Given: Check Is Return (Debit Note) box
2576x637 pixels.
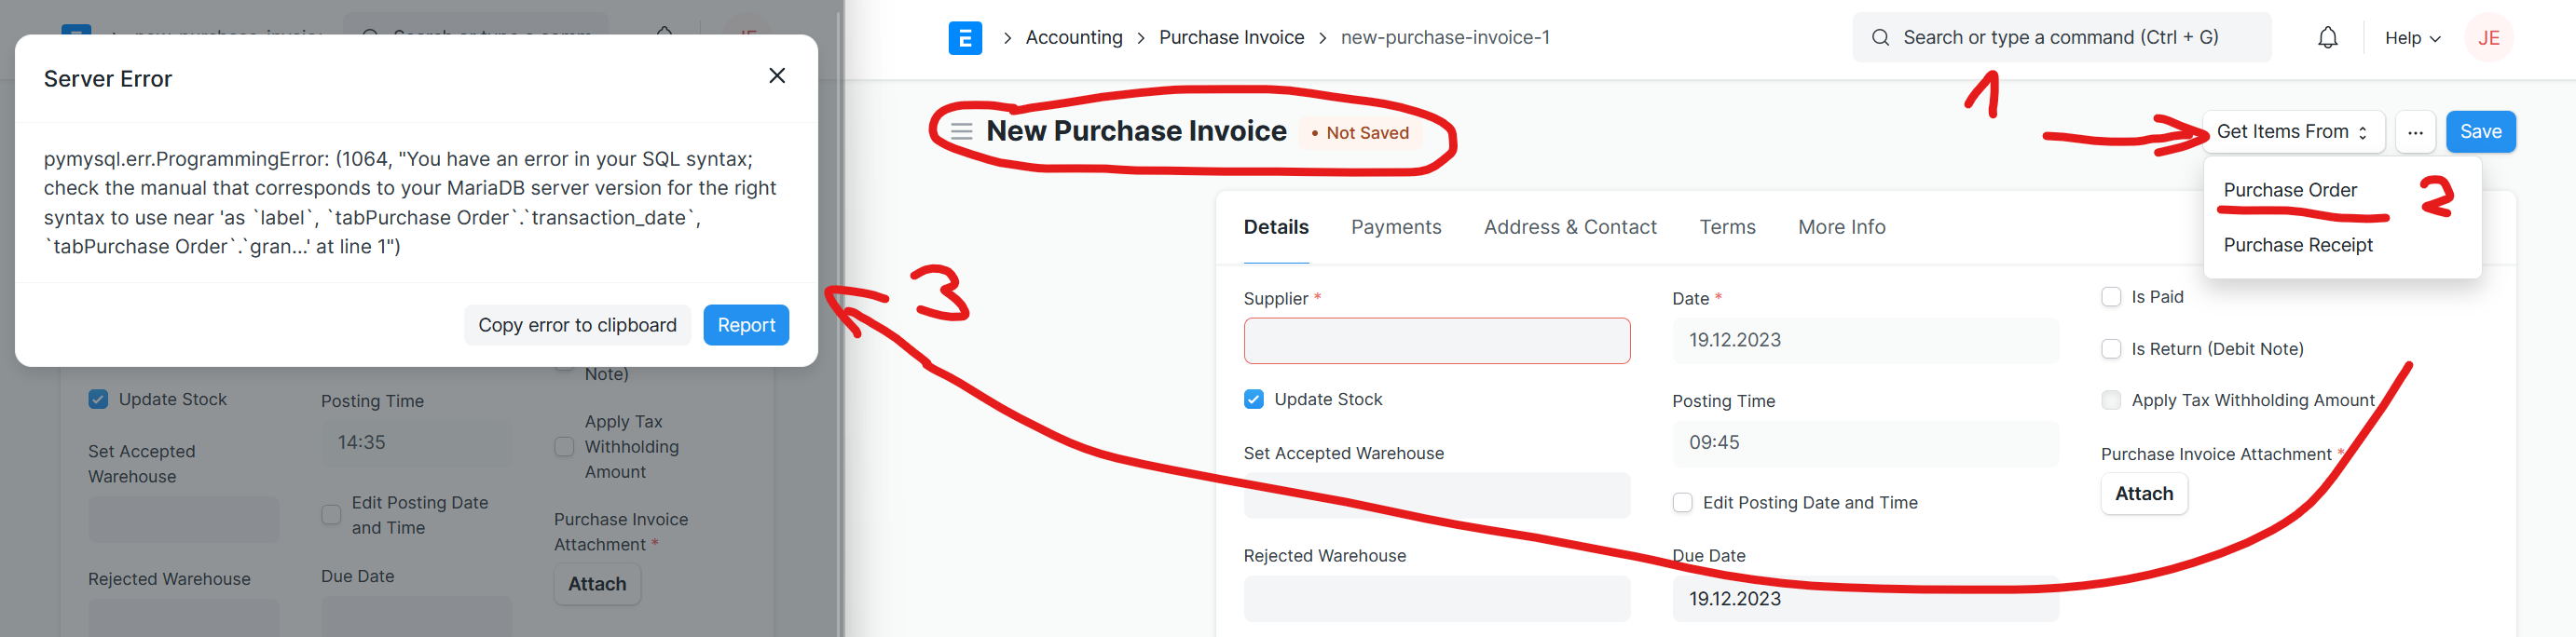Looking at the screenshot, I should point(2111,349).
